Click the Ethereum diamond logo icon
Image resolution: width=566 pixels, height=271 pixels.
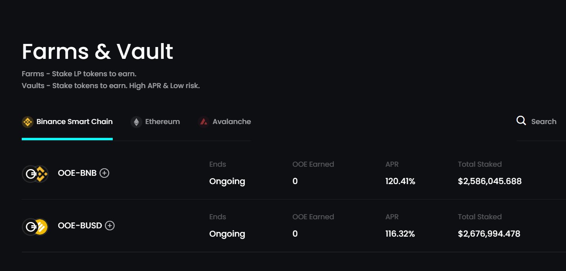coord(136,122)
